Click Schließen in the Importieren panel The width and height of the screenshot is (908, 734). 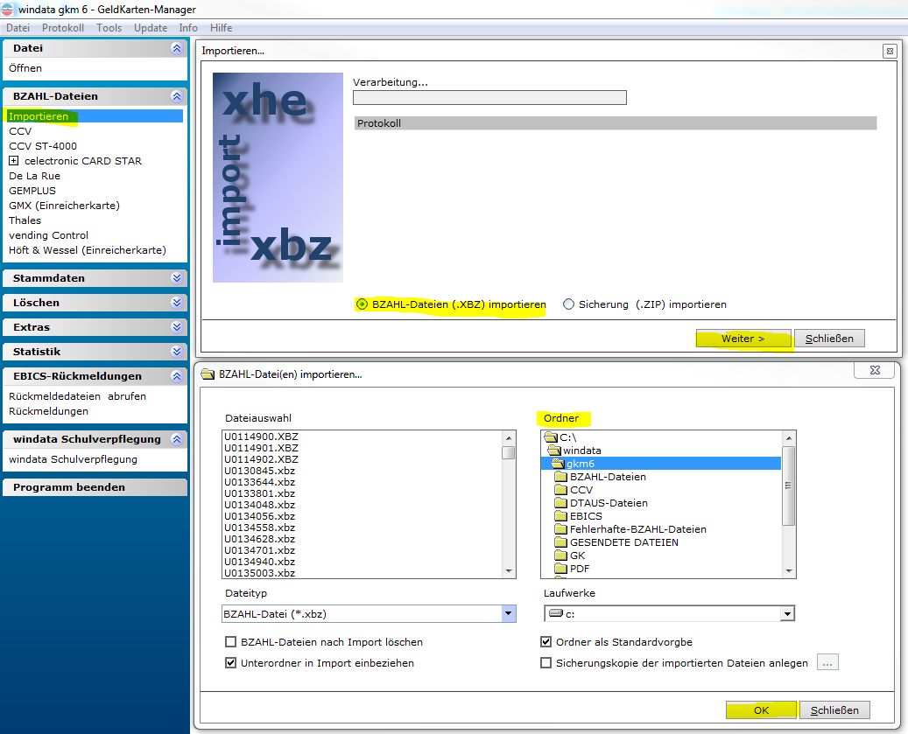click(x=829, y=339)
